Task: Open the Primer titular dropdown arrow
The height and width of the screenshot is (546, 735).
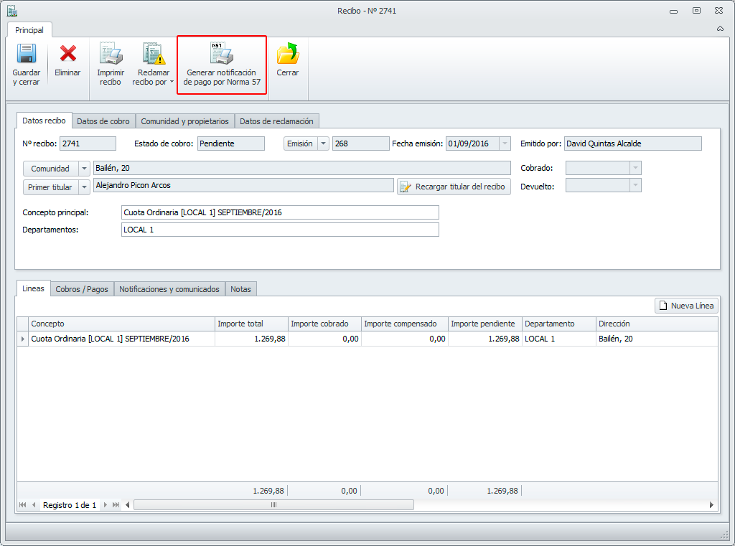Action: click(x=85, y=187)
